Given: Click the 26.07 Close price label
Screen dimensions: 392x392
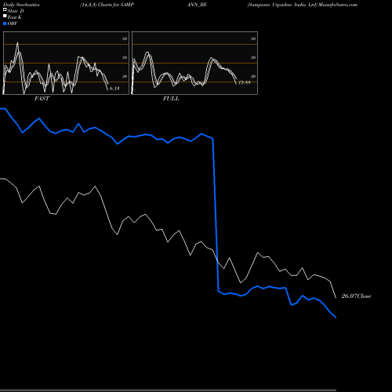Looking at the screenshot, I should coord(356,296).
